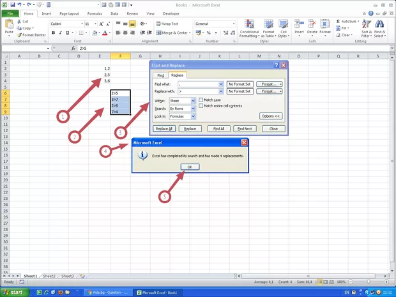
Task: Click the AutoSum icon
Action: pyautogui.click(x=346, y=21)
